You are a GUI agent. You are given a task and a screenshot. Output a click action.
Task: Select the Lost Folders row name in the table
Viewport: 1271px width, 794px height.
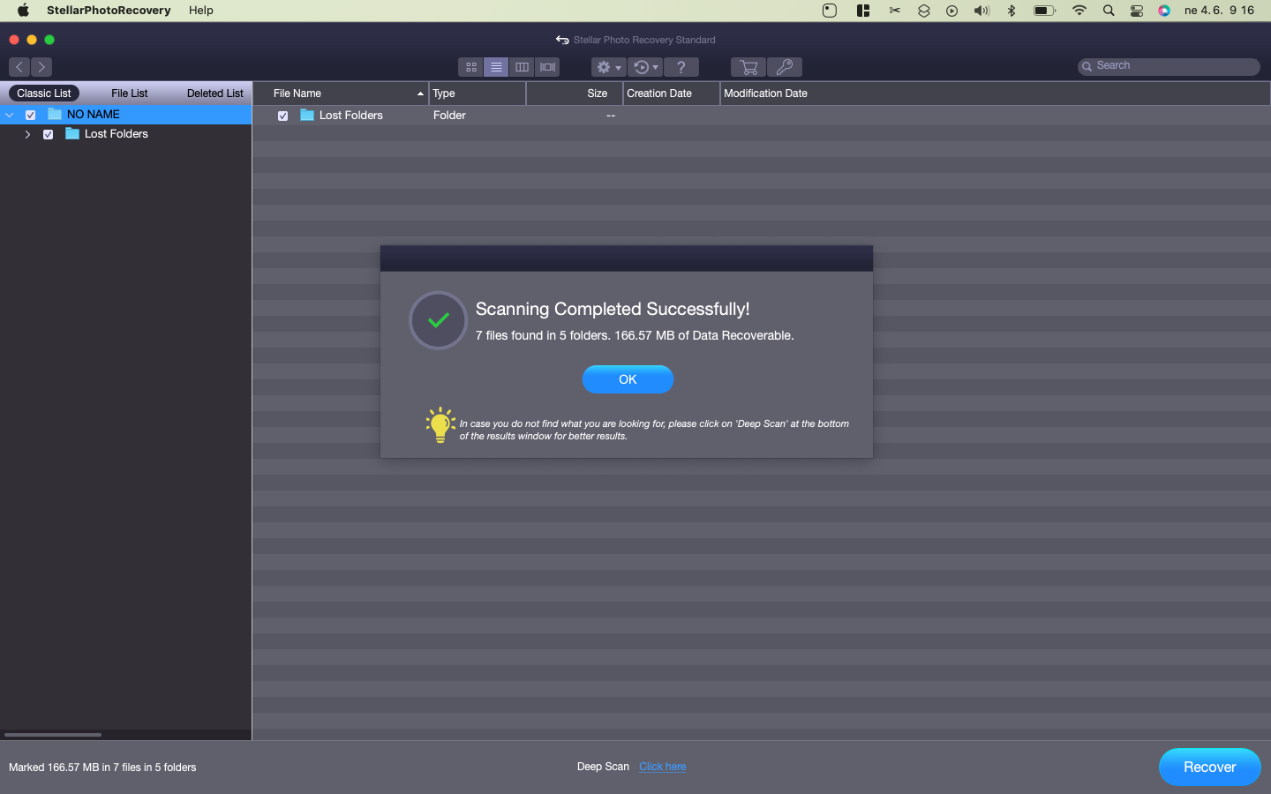pyautogui.click(x=351, y=116)
